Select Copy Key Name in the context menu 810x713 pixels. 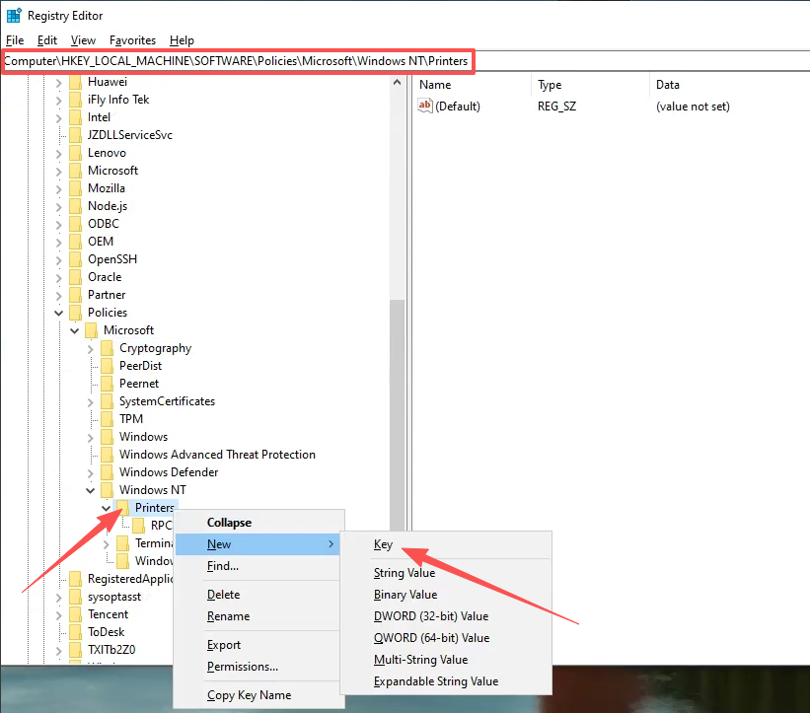[258, 695]
